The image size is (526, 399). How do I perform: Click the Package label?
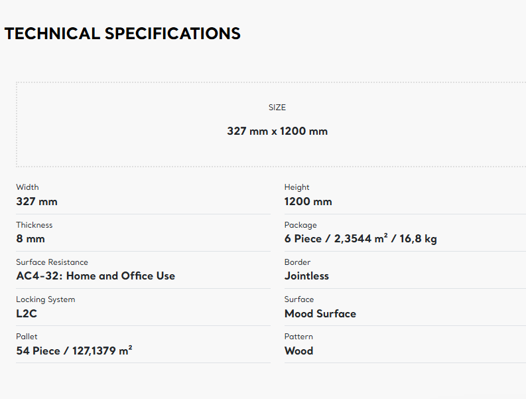point(300,225)
